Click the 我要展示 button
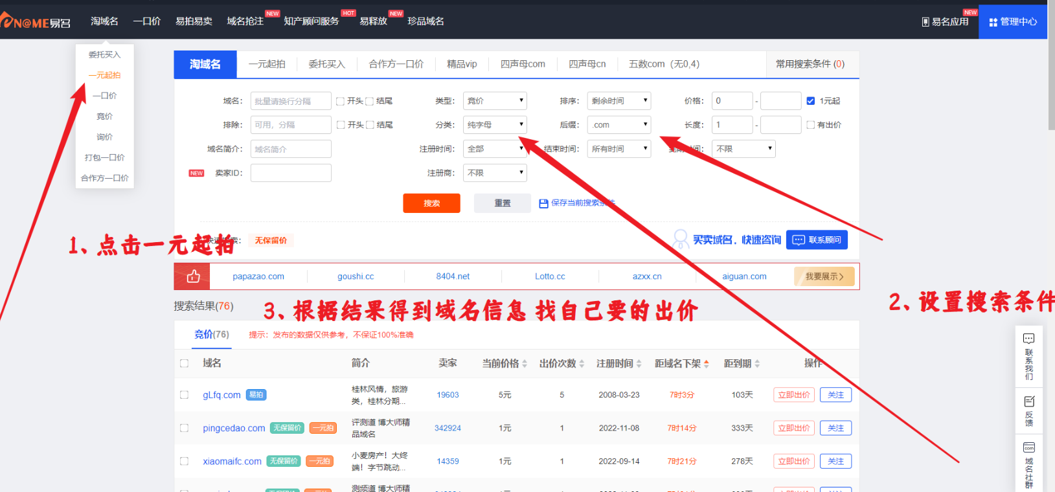Image resolution: width=1055 pixels, height=492 pixels. (824, 276)
